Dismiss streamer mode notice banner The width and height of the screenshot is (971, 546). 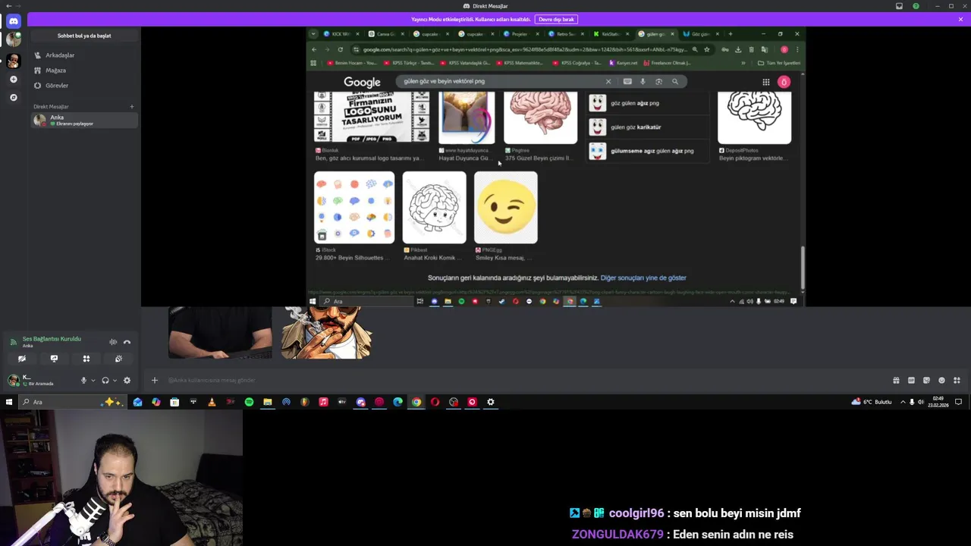[960, 19]
